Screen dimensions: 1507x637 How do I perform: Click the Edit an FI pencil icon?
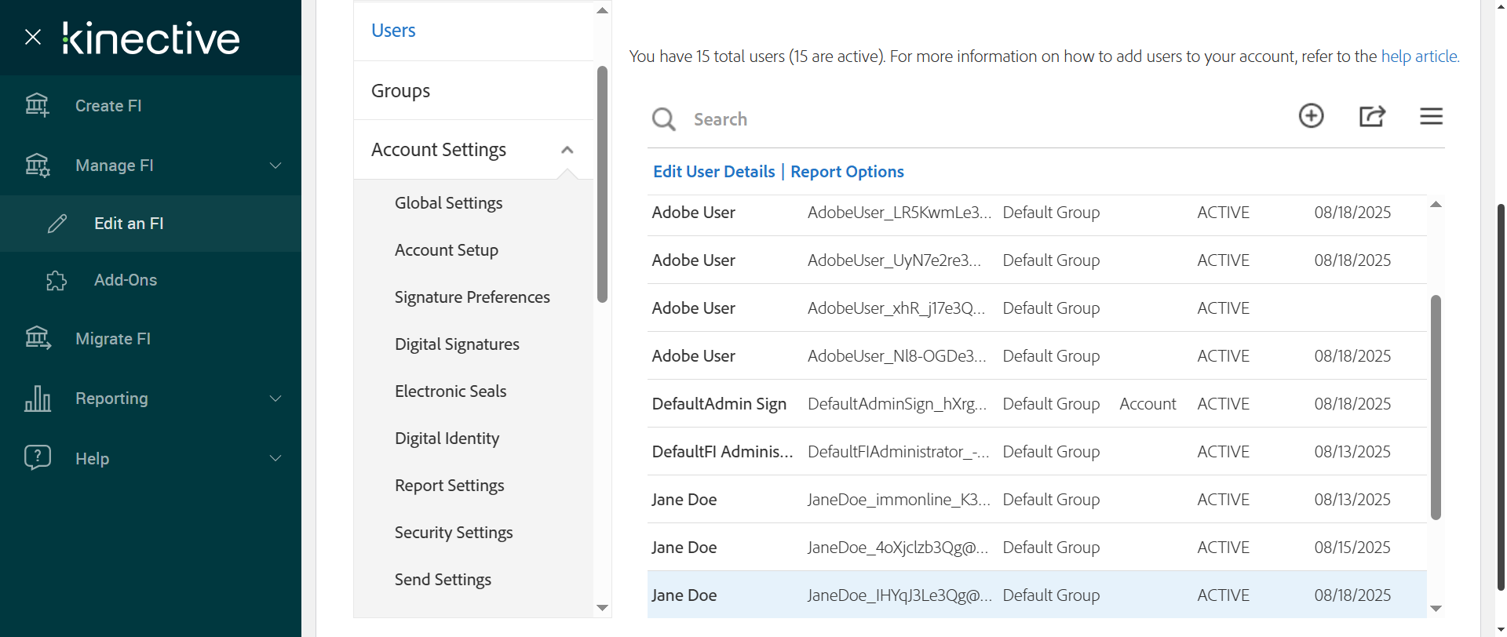pyautogui.click(x=57, y=224)
